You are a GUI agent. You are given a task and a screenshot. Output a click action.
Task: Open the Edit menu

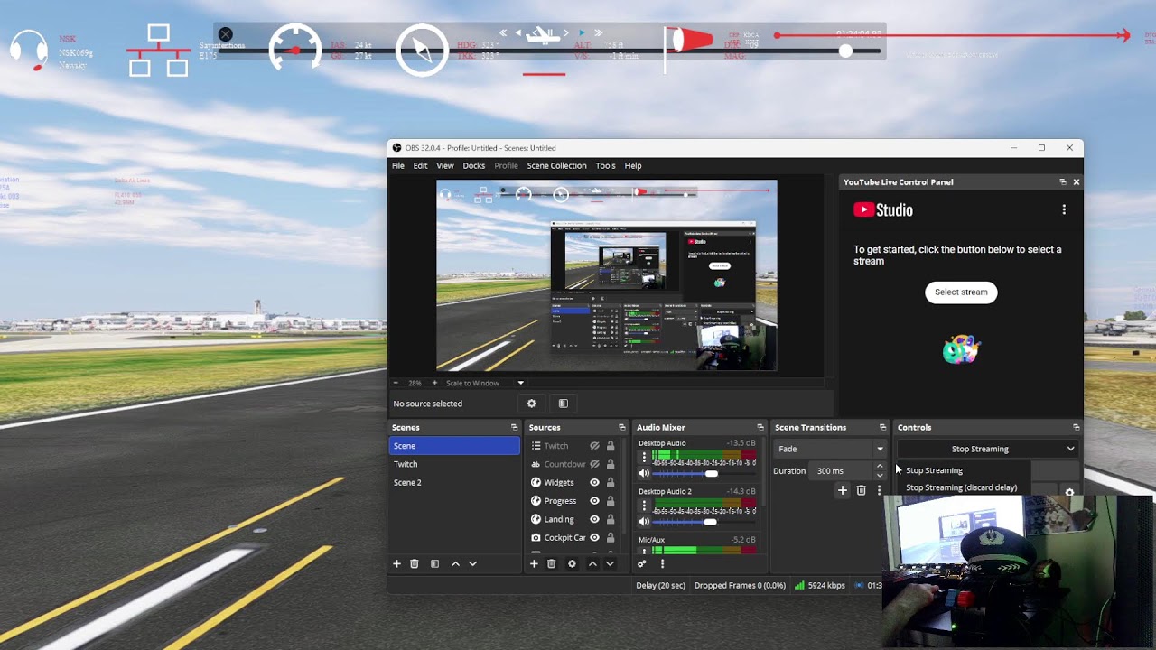pos(421,166)
